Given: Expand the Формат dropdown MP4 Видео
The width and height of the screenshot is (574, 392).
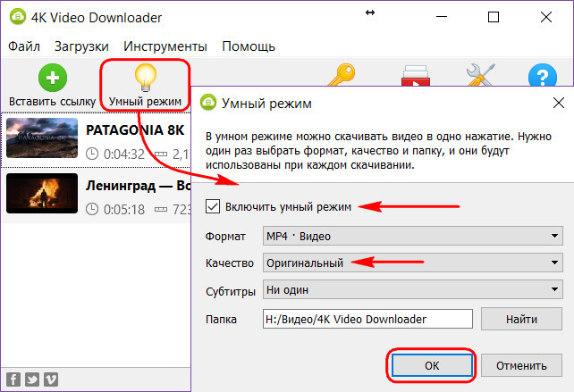Looking at the screenshot, I should coord(412,236).
